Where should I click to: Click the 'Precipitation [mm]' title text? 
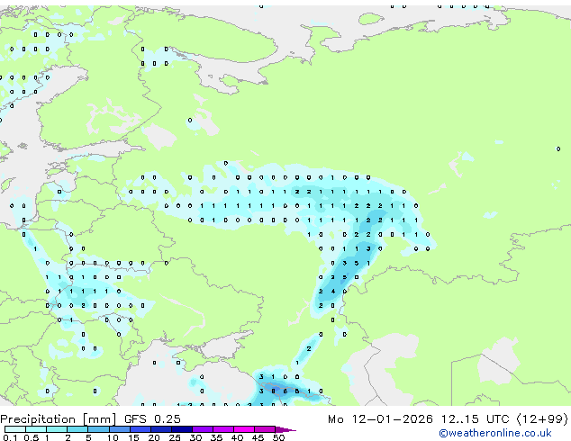(59, 419)
